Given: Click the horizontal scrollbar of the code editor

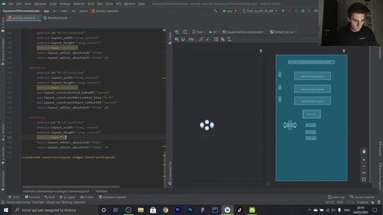Looking at the screenshot, I should [71, 187].
